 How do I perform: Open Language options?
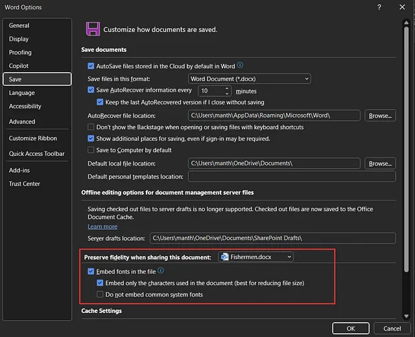pos(37,93)
